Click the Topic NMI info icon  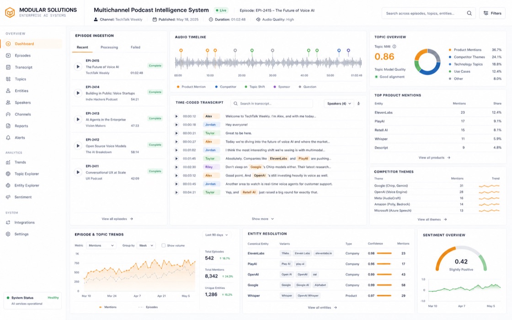click(394, 47)
